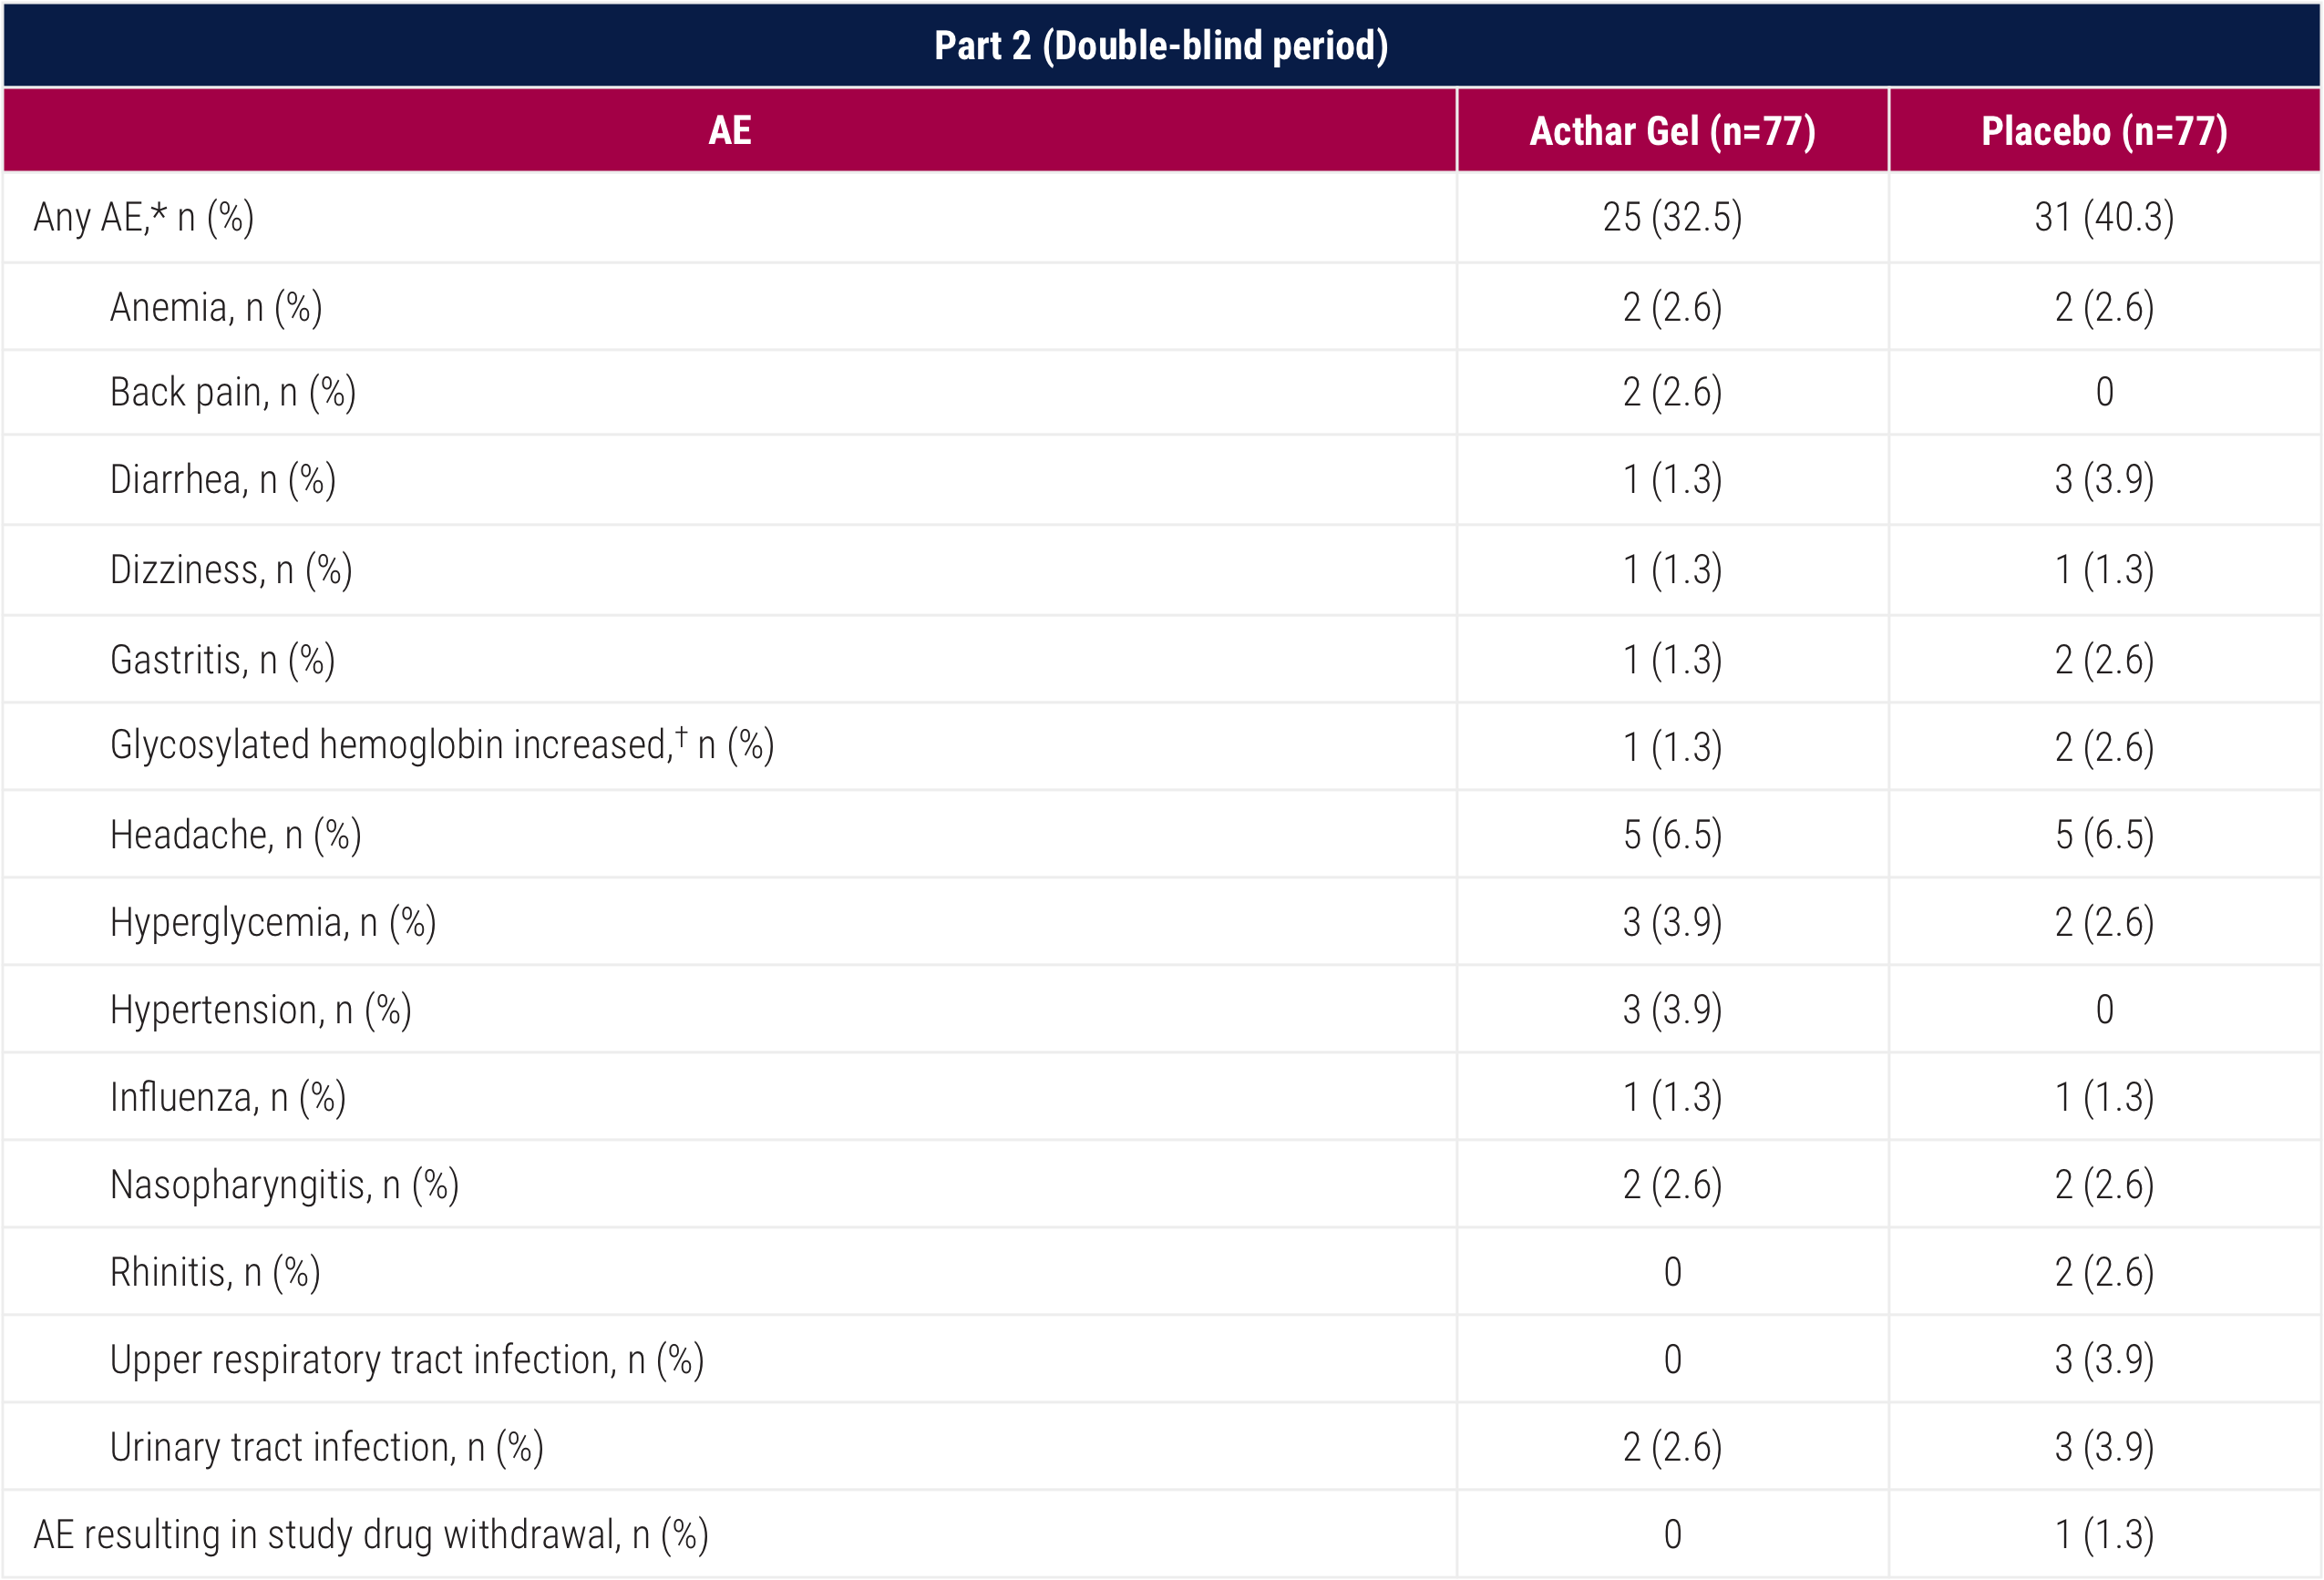Select the Urinary tract infection row label
2324x1580 pixels.
(x=327, y=1447)
